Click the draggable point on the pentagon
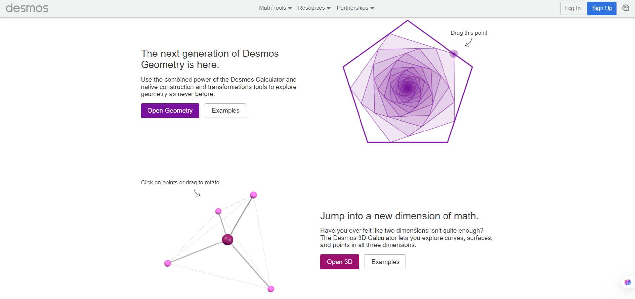This screenshot has height=299, width=635. pos(454,54)
